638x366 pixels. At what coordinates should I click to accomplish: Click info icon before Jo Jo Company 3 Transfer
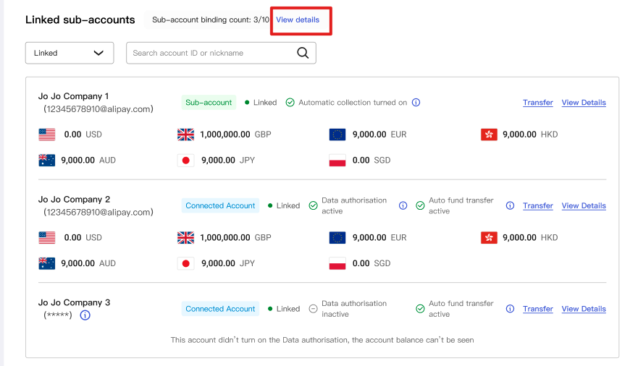[510, 309]
